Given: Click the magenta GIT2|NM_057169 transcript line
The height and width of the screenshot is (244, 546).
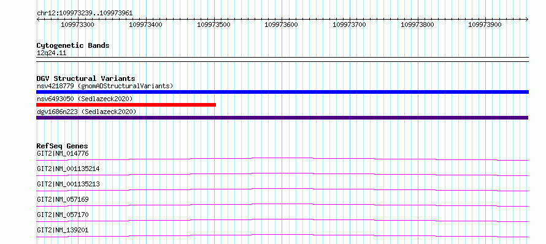Looking at the screenshot, I should pyautogui.click(x=282, y=205).
